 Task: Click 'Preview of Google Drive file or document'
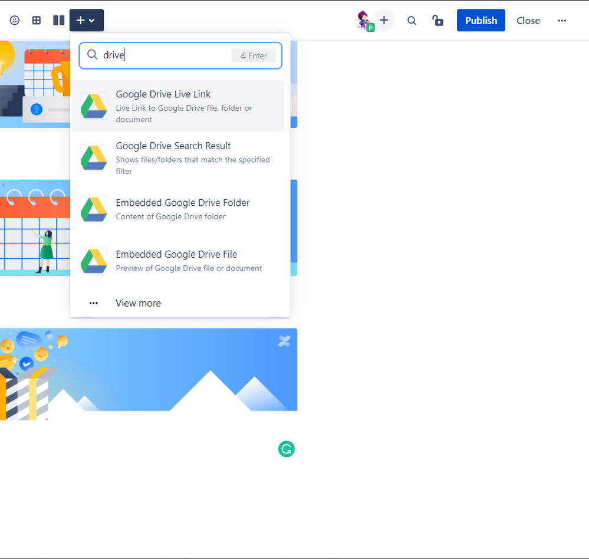coord(189,268)
